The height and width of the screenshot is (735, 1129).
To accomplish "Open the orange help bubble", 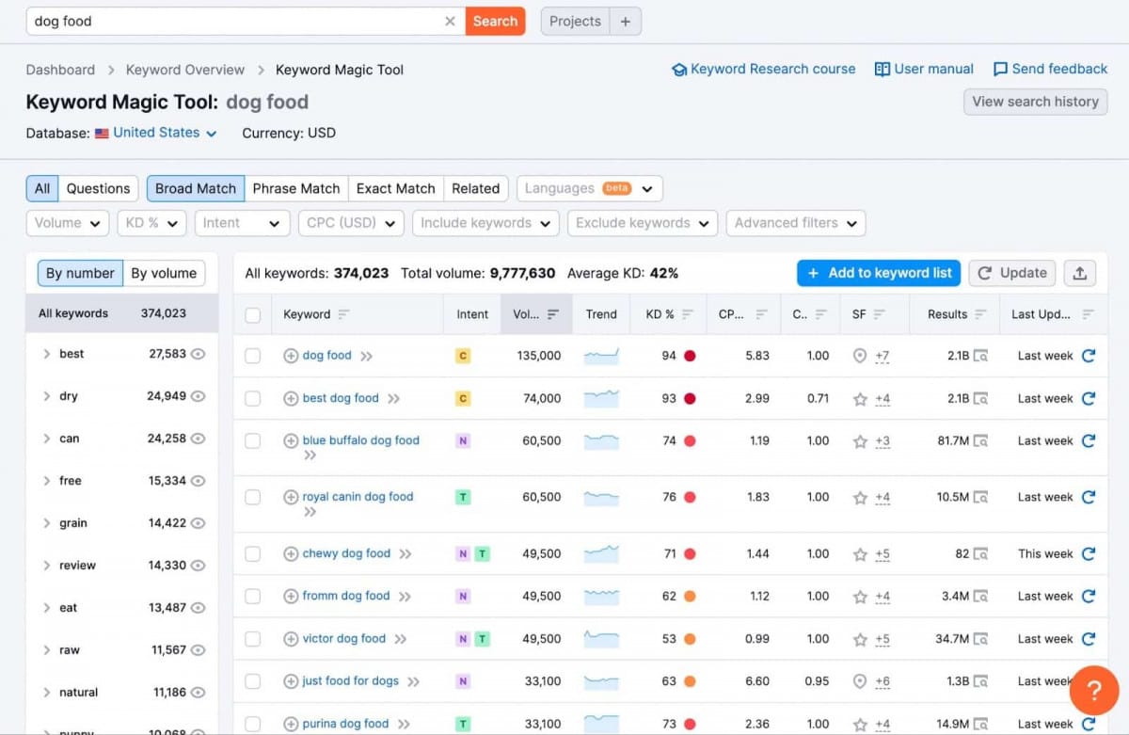I will tap(1094, 691).
